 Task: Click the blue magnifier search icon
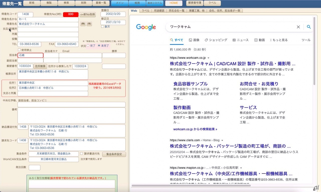point(309,27)
